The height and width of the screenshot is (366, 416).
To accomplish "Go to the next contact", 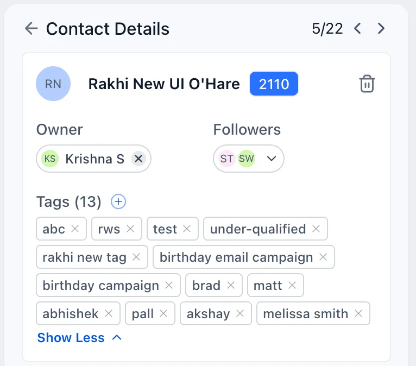I will pos(381,28).
